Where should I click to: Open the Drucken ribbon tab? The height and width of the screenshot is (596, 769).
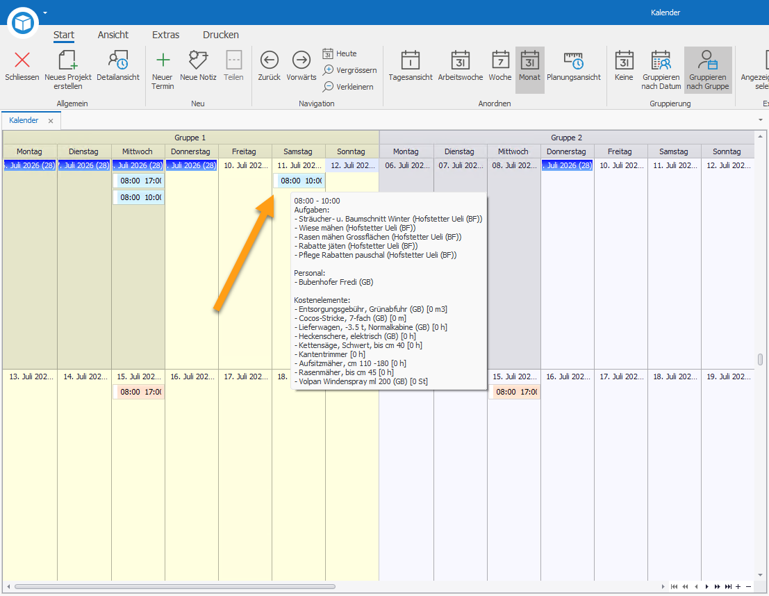click(x=221, y=35)
